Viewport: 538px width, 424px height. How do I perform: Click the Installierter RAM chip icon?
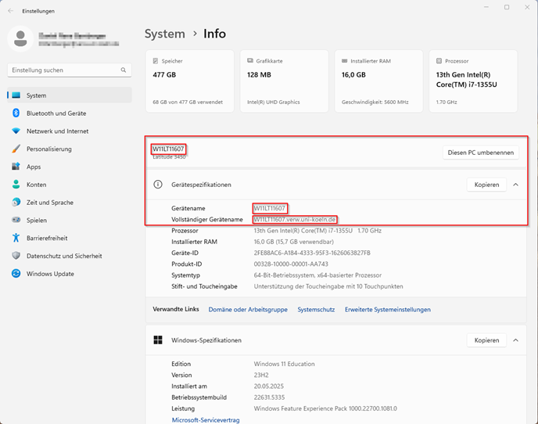pos(345,61)
